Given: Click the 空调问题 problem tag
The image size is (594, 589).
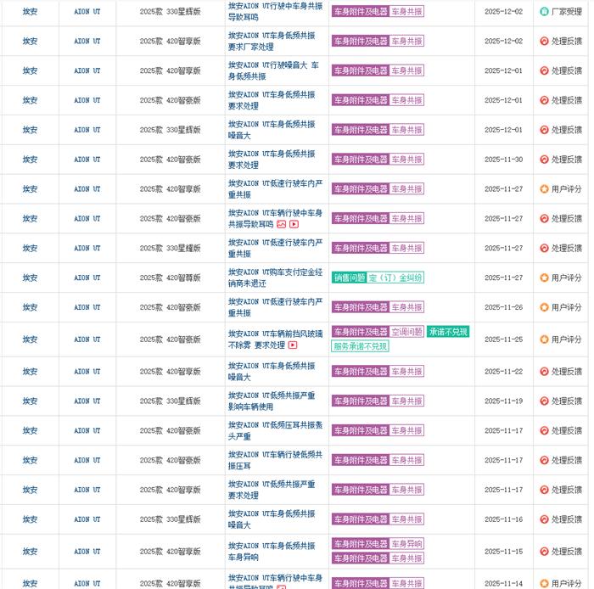Looking at the screenshot, I should click(406, 332).
